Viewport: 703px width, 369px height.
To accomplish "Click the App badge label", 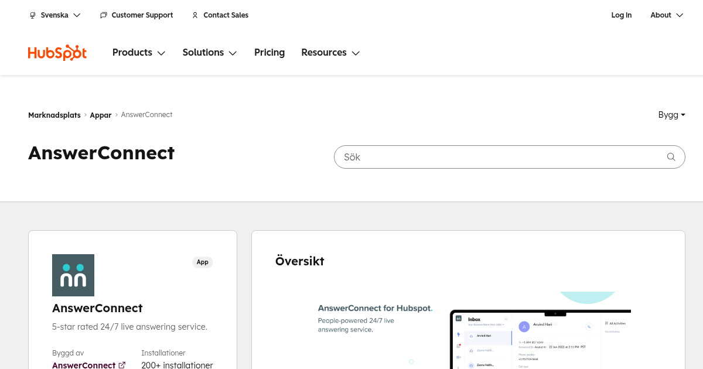I will [203, 262].
